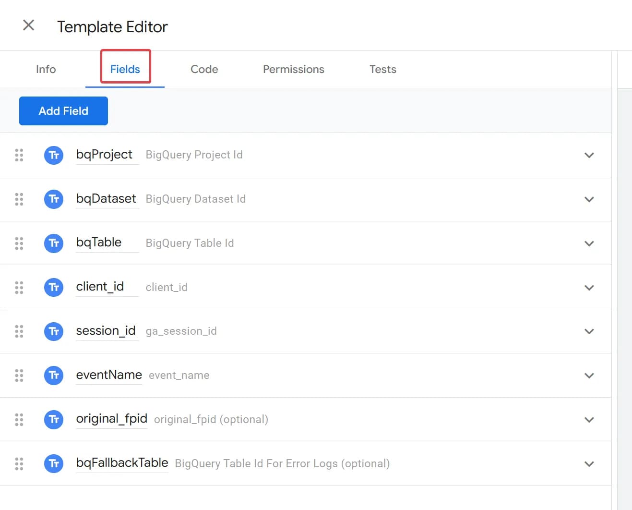Grab the drag handle of bqDataset row
632x510 pixels.
pos(19,199)
